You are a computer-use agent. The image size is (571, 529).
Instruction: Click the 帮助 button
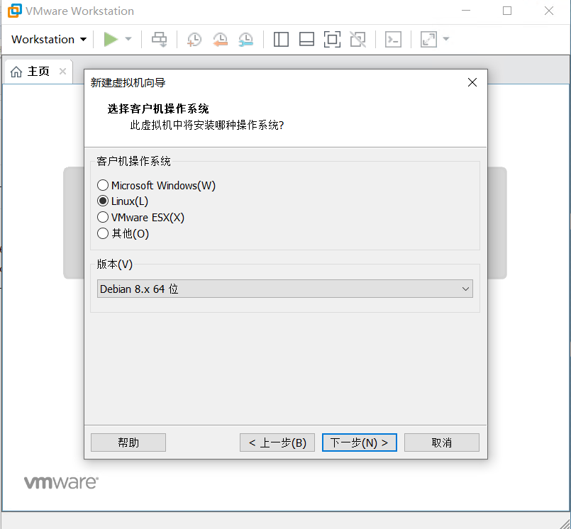click(x=128, y=442)
